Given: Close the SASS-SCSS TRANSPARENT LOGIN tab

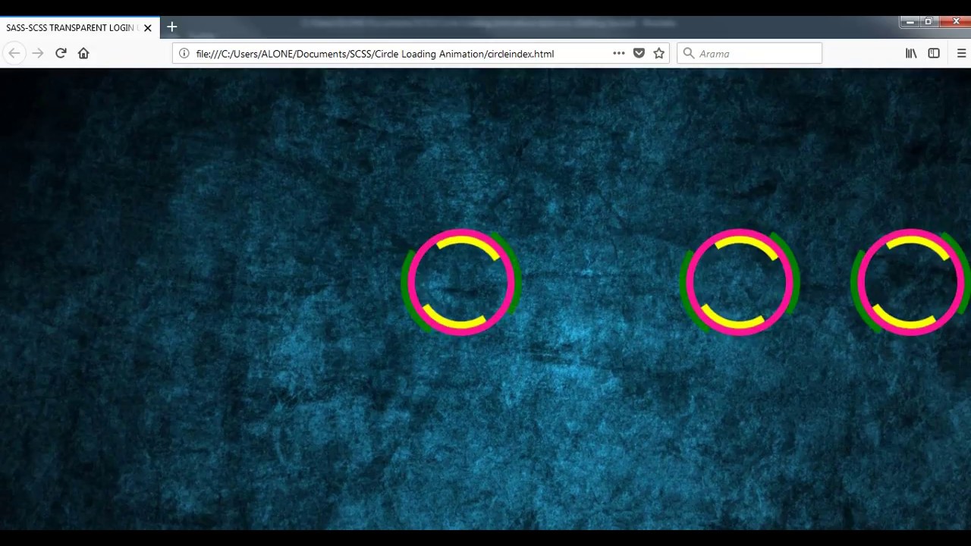Looking at the screenshot, I should pos(147,27).
